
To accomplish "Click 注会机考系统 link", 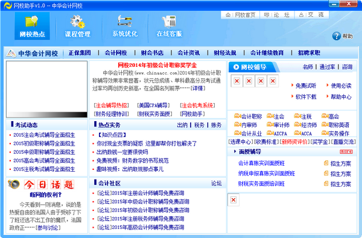I will click(x=197, y=105).
